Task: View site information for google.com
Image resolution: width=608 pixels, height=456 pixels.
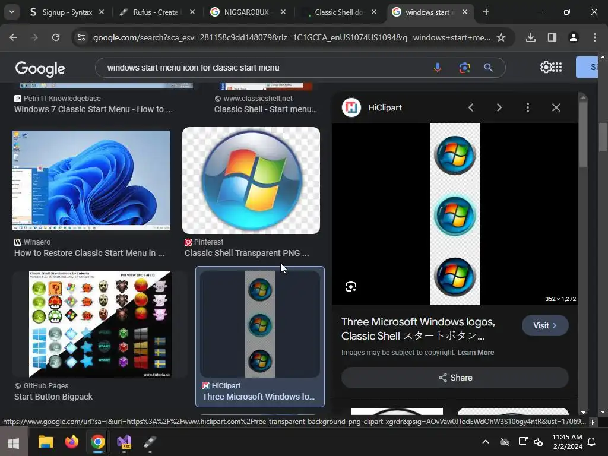Action: coord(81,37)
